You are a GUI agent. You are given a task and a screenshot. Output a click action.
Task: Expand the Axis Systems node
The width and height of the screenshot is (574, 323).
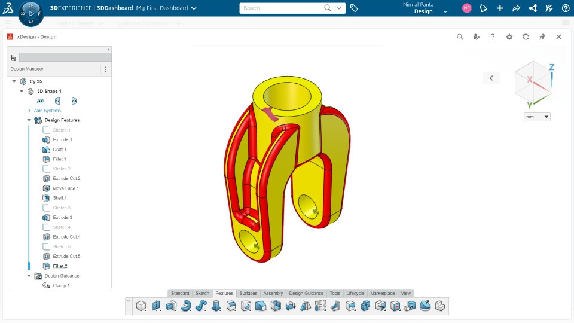(29, 111)
